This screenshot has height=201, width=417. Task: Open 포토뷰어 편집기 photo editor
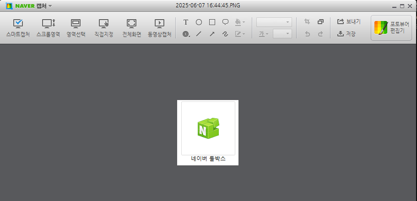click(x=391, y=28)
